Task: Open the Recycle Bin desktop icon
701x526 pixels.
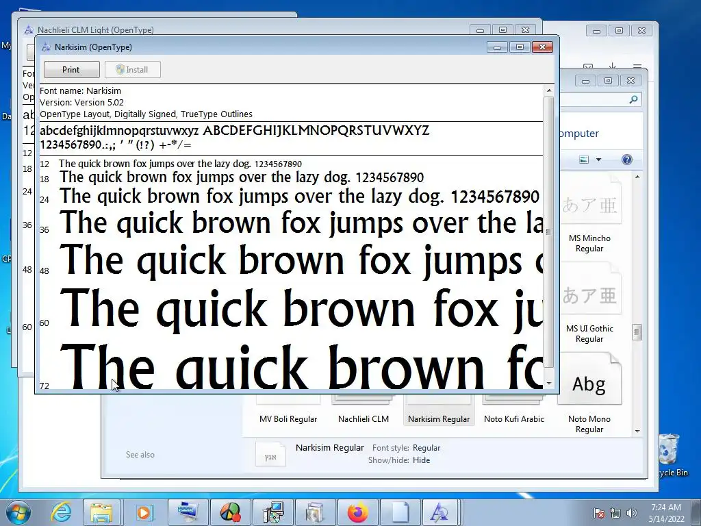Action: [671, 455]
